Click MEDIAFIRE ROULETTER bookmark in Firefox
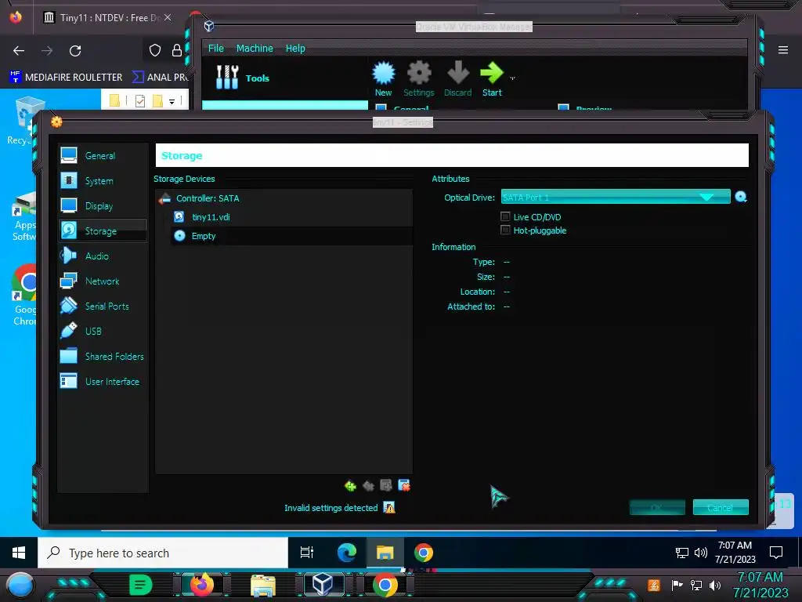This screenshot has width=802, height=602. pos(66,78)
